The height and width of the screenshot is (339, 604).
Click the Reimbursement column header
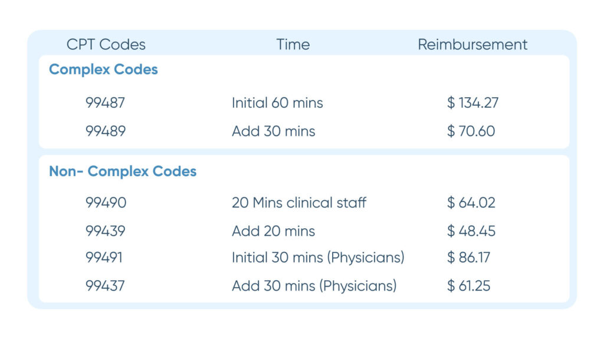(472, 45)
